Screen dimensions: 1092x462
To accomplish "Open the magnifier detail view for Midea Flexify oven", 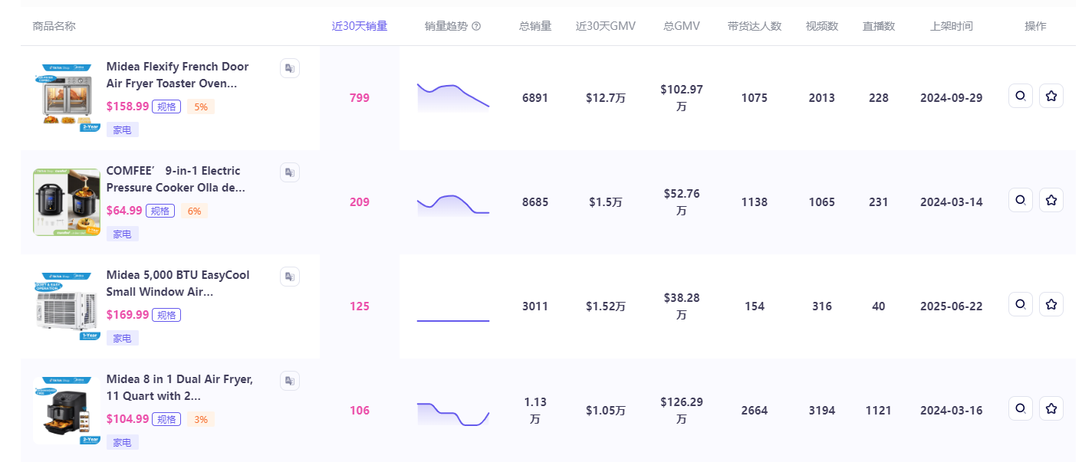I will coord(1020,96).
